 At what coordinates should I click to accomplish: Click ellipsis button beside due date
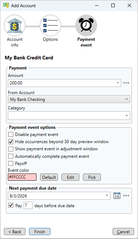click(126, 196)
